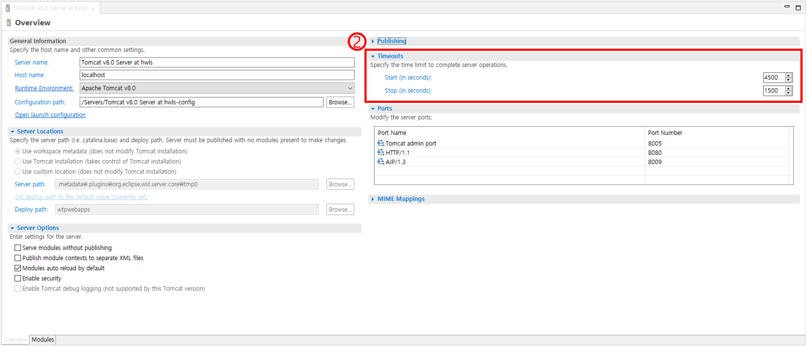Collapse the Timeouts section

point(373,56)
